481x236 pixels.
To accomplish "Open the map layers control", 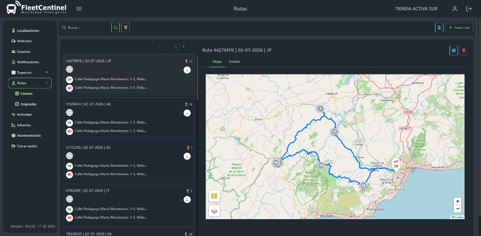I will point(214,211).
